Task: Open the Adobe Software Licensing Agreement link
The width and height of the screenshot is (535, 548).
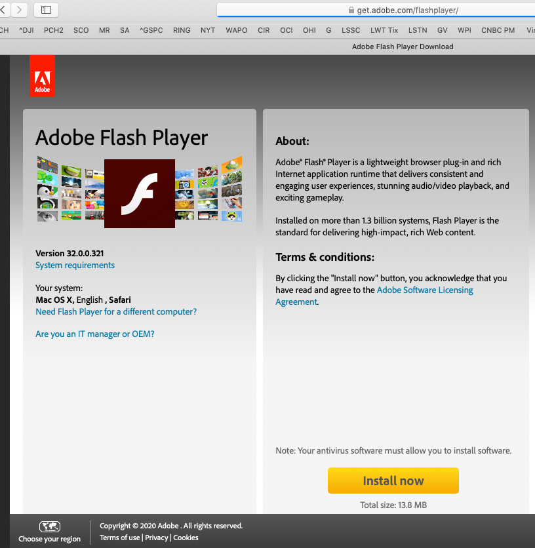Action: point(425,290)
